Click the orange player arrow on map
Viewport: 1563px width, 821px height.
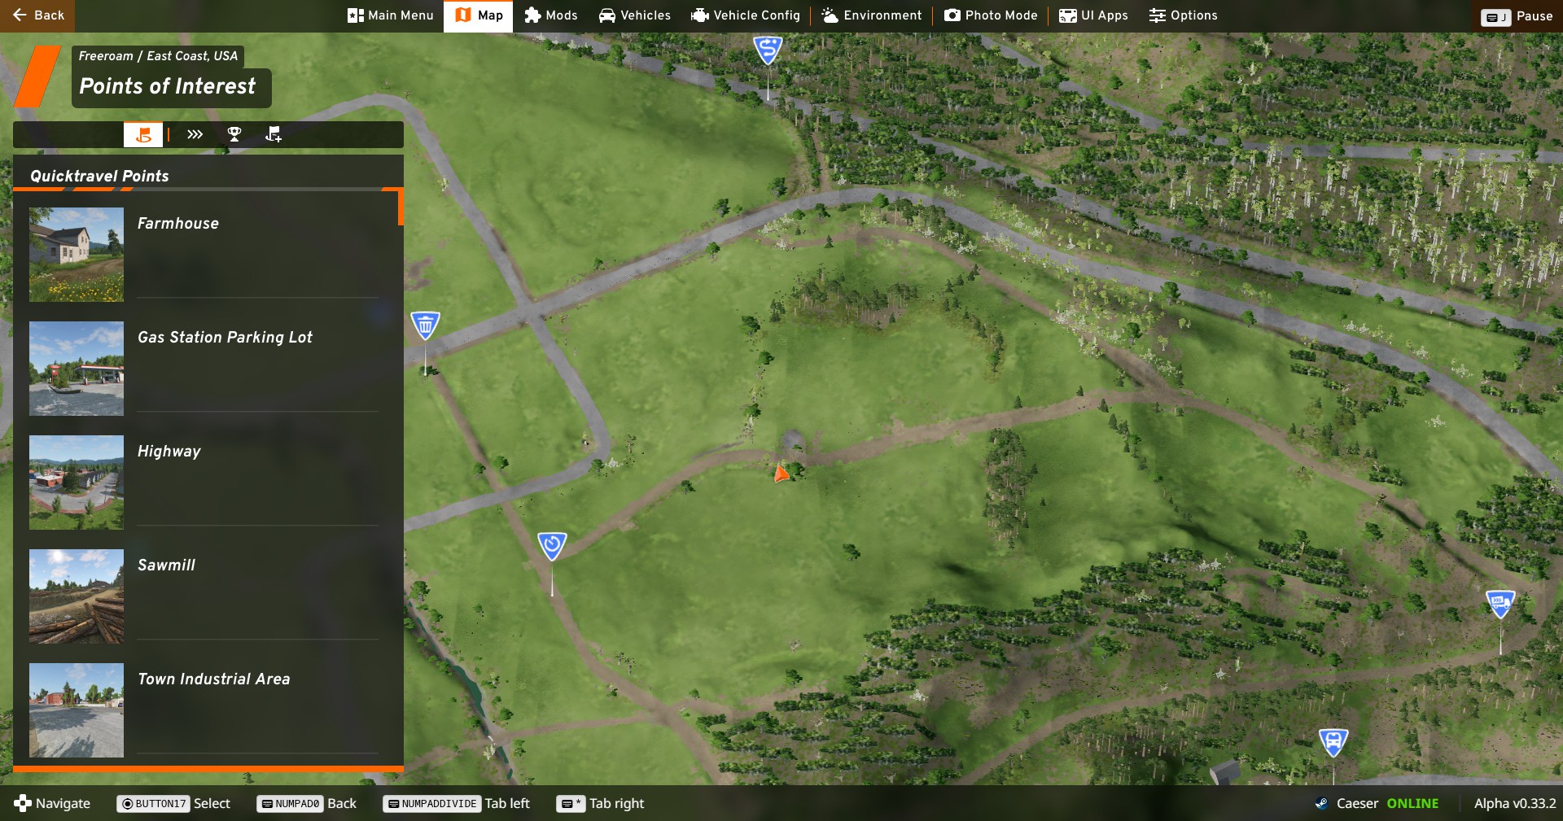tap(781, 473)
